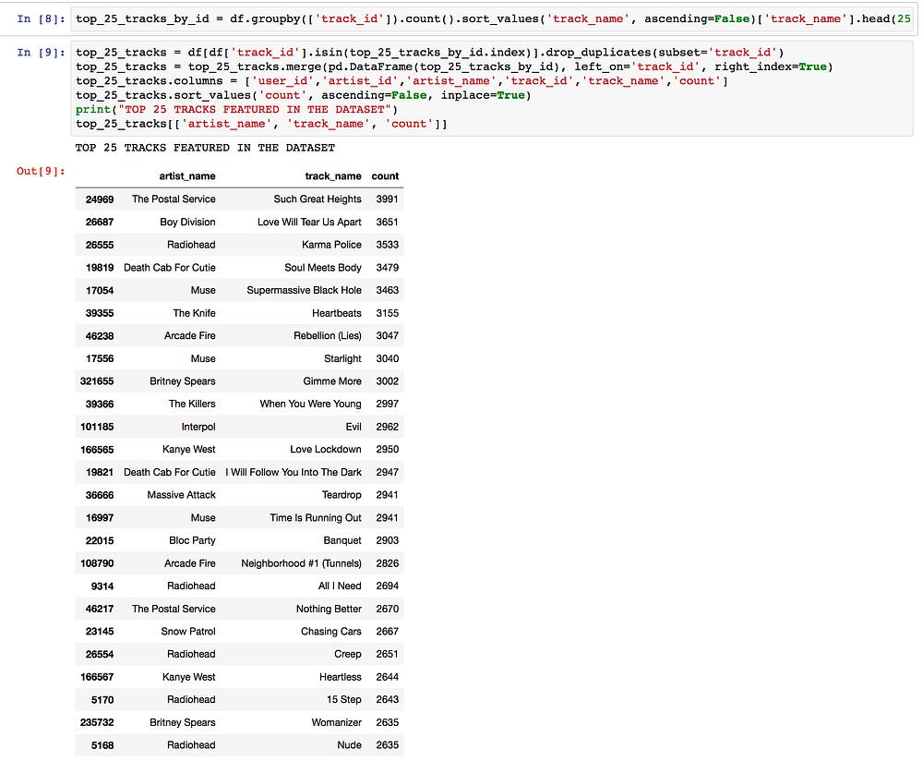The image size is (923, 773).
Task: Click track cell Heartless
Action: click(x=341, y=678)
